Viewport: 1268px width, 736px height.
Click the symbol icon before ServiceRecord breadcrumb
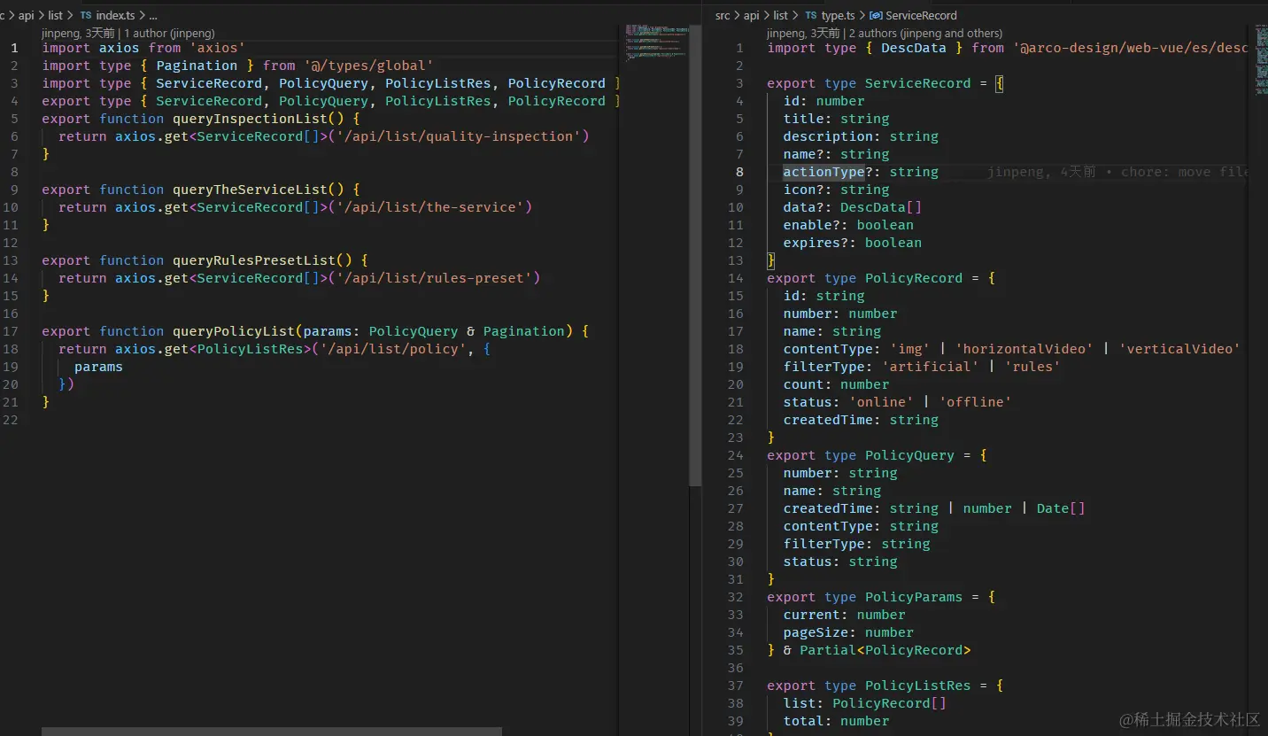877,15
